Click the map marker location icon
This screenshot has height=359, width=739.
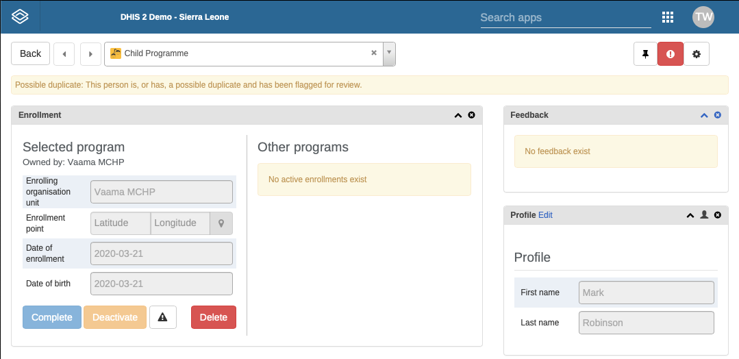point(221,223)
